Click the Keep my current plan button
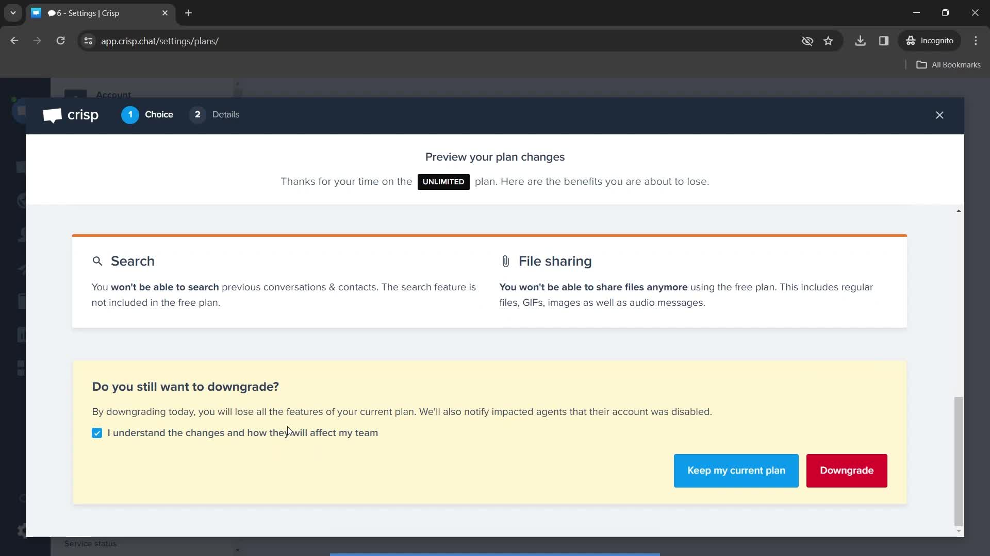 tap(736, 471)
